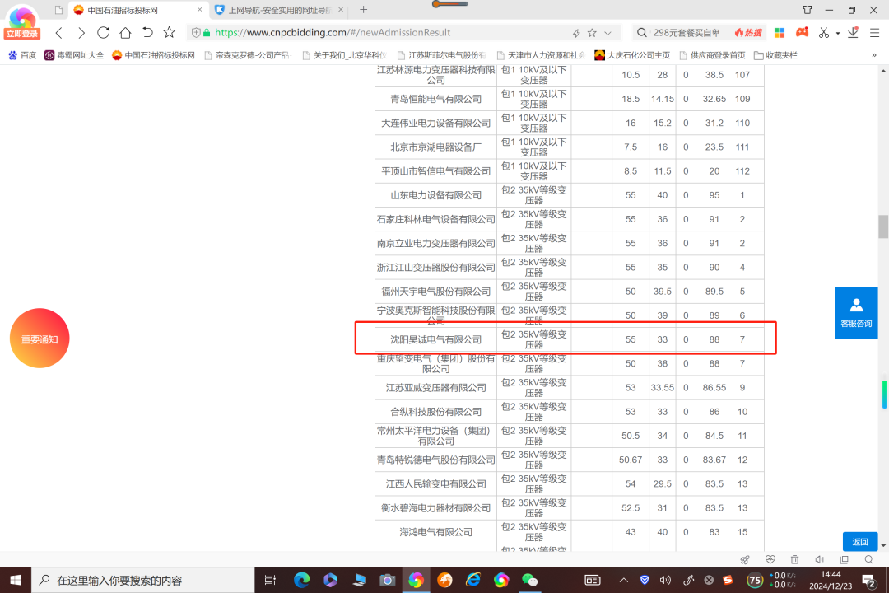Screen dimensions: 889x593
Task: Open the 收藏夹栏 folder
Action: 775,55
